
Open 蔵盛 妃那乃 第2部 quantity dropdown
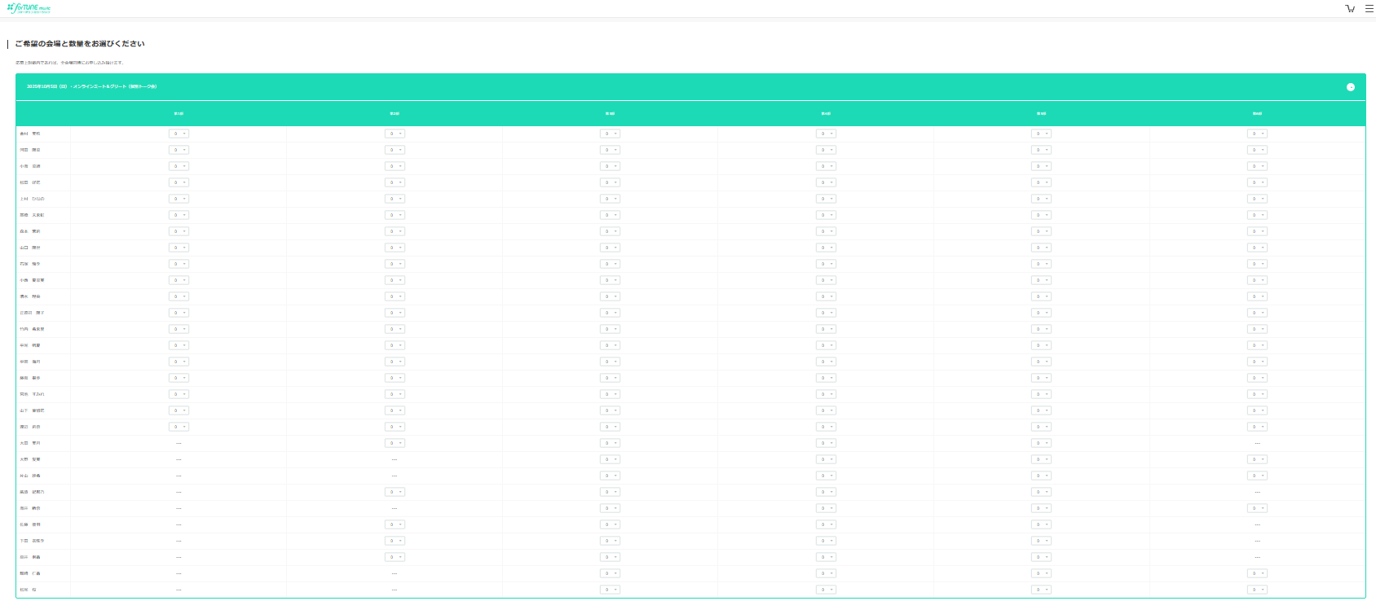(x=395, y=492)
